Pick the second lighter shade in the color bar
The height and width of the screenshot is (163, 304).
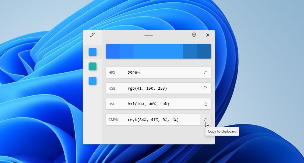pyautogui.click(x=127, y=51)
